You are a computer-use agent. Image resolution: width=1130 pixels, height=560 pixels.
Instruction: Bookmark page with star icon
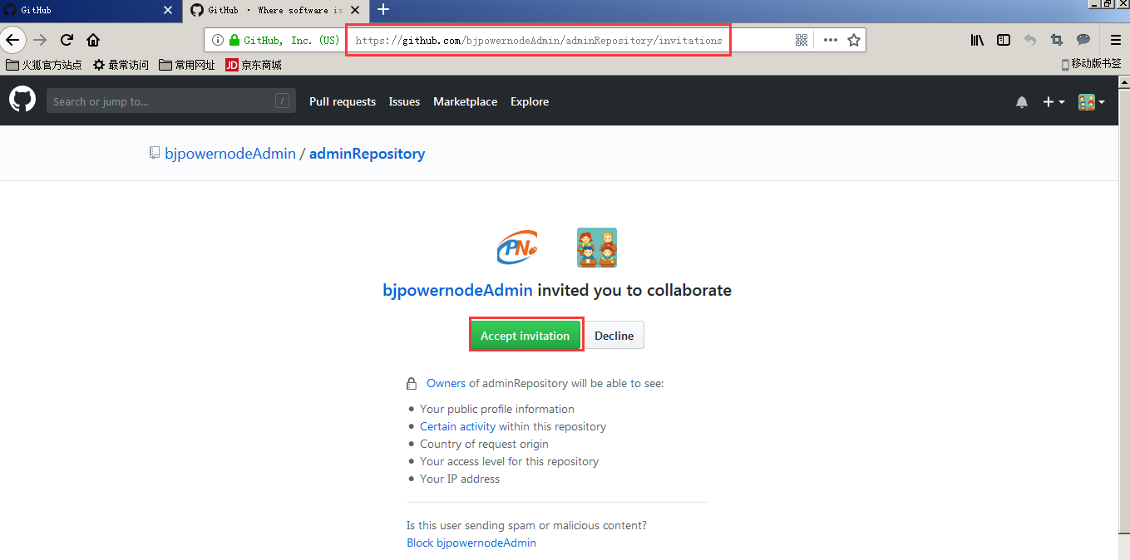coord(853,40)
